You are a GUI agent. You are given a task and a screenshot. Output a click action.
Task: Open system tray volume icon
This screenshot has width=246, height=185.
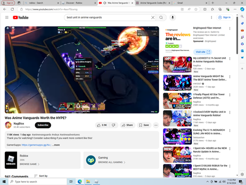[224, 182]
